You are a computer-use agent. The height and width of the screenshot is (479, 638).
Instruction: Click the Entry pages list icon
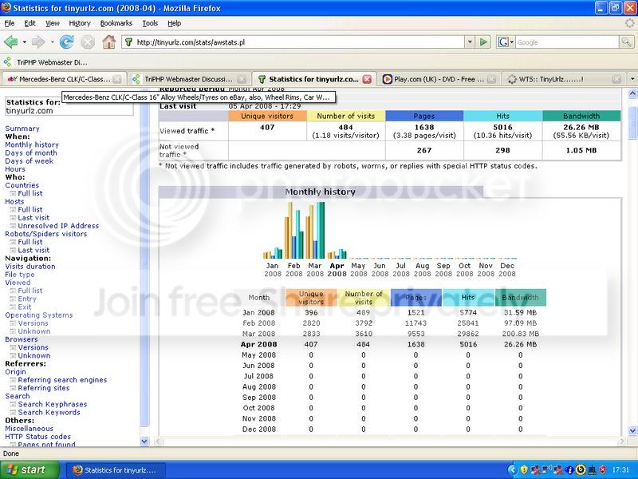coord(13,299)
